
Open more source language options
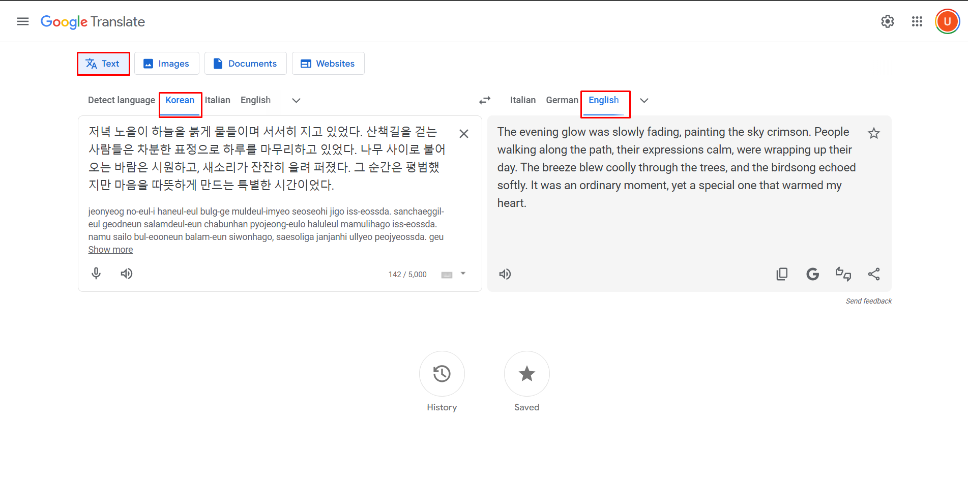point(296,100)
